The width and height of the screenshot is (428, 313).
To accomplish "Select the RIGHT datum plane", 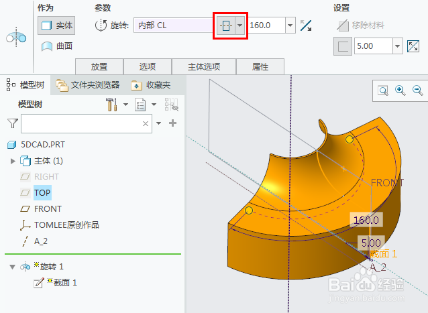I will (x=46, y=177).
